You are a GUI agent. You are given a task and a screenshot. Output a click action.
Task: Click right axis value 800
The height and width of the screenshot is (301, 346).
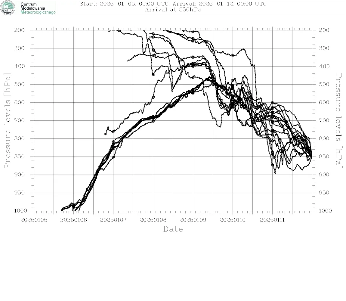pyautogui.click(x=324, y=139)
